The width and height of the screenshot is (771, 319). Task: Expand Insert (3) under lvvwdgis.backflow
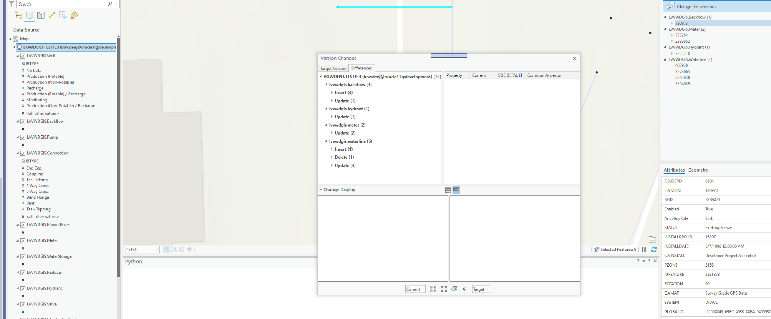[x=332, y=93]
